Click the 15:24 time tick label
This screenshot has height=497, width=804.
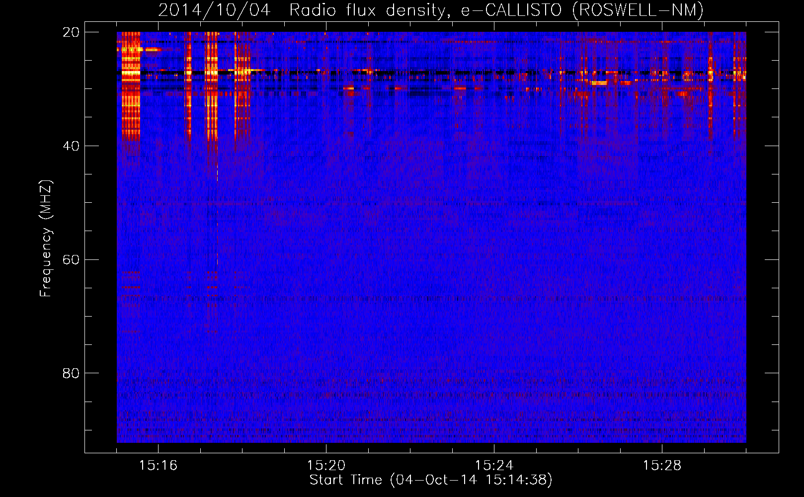(x=494, y=466)
